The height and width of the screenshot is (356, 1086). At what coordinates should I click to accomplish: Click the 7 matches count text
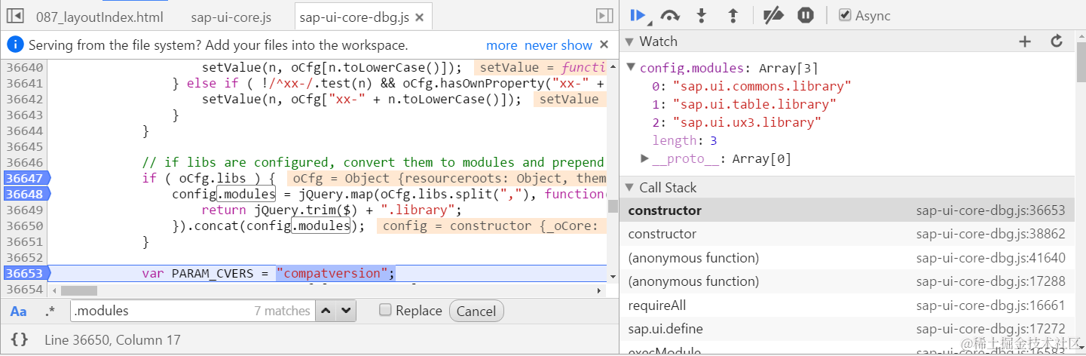[x=282, y=311]
